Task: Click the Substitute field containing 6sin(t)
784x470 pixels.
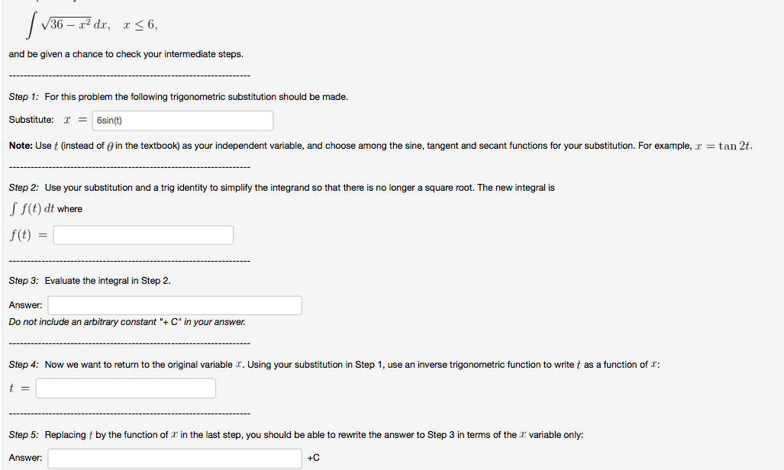Action: 182,121
